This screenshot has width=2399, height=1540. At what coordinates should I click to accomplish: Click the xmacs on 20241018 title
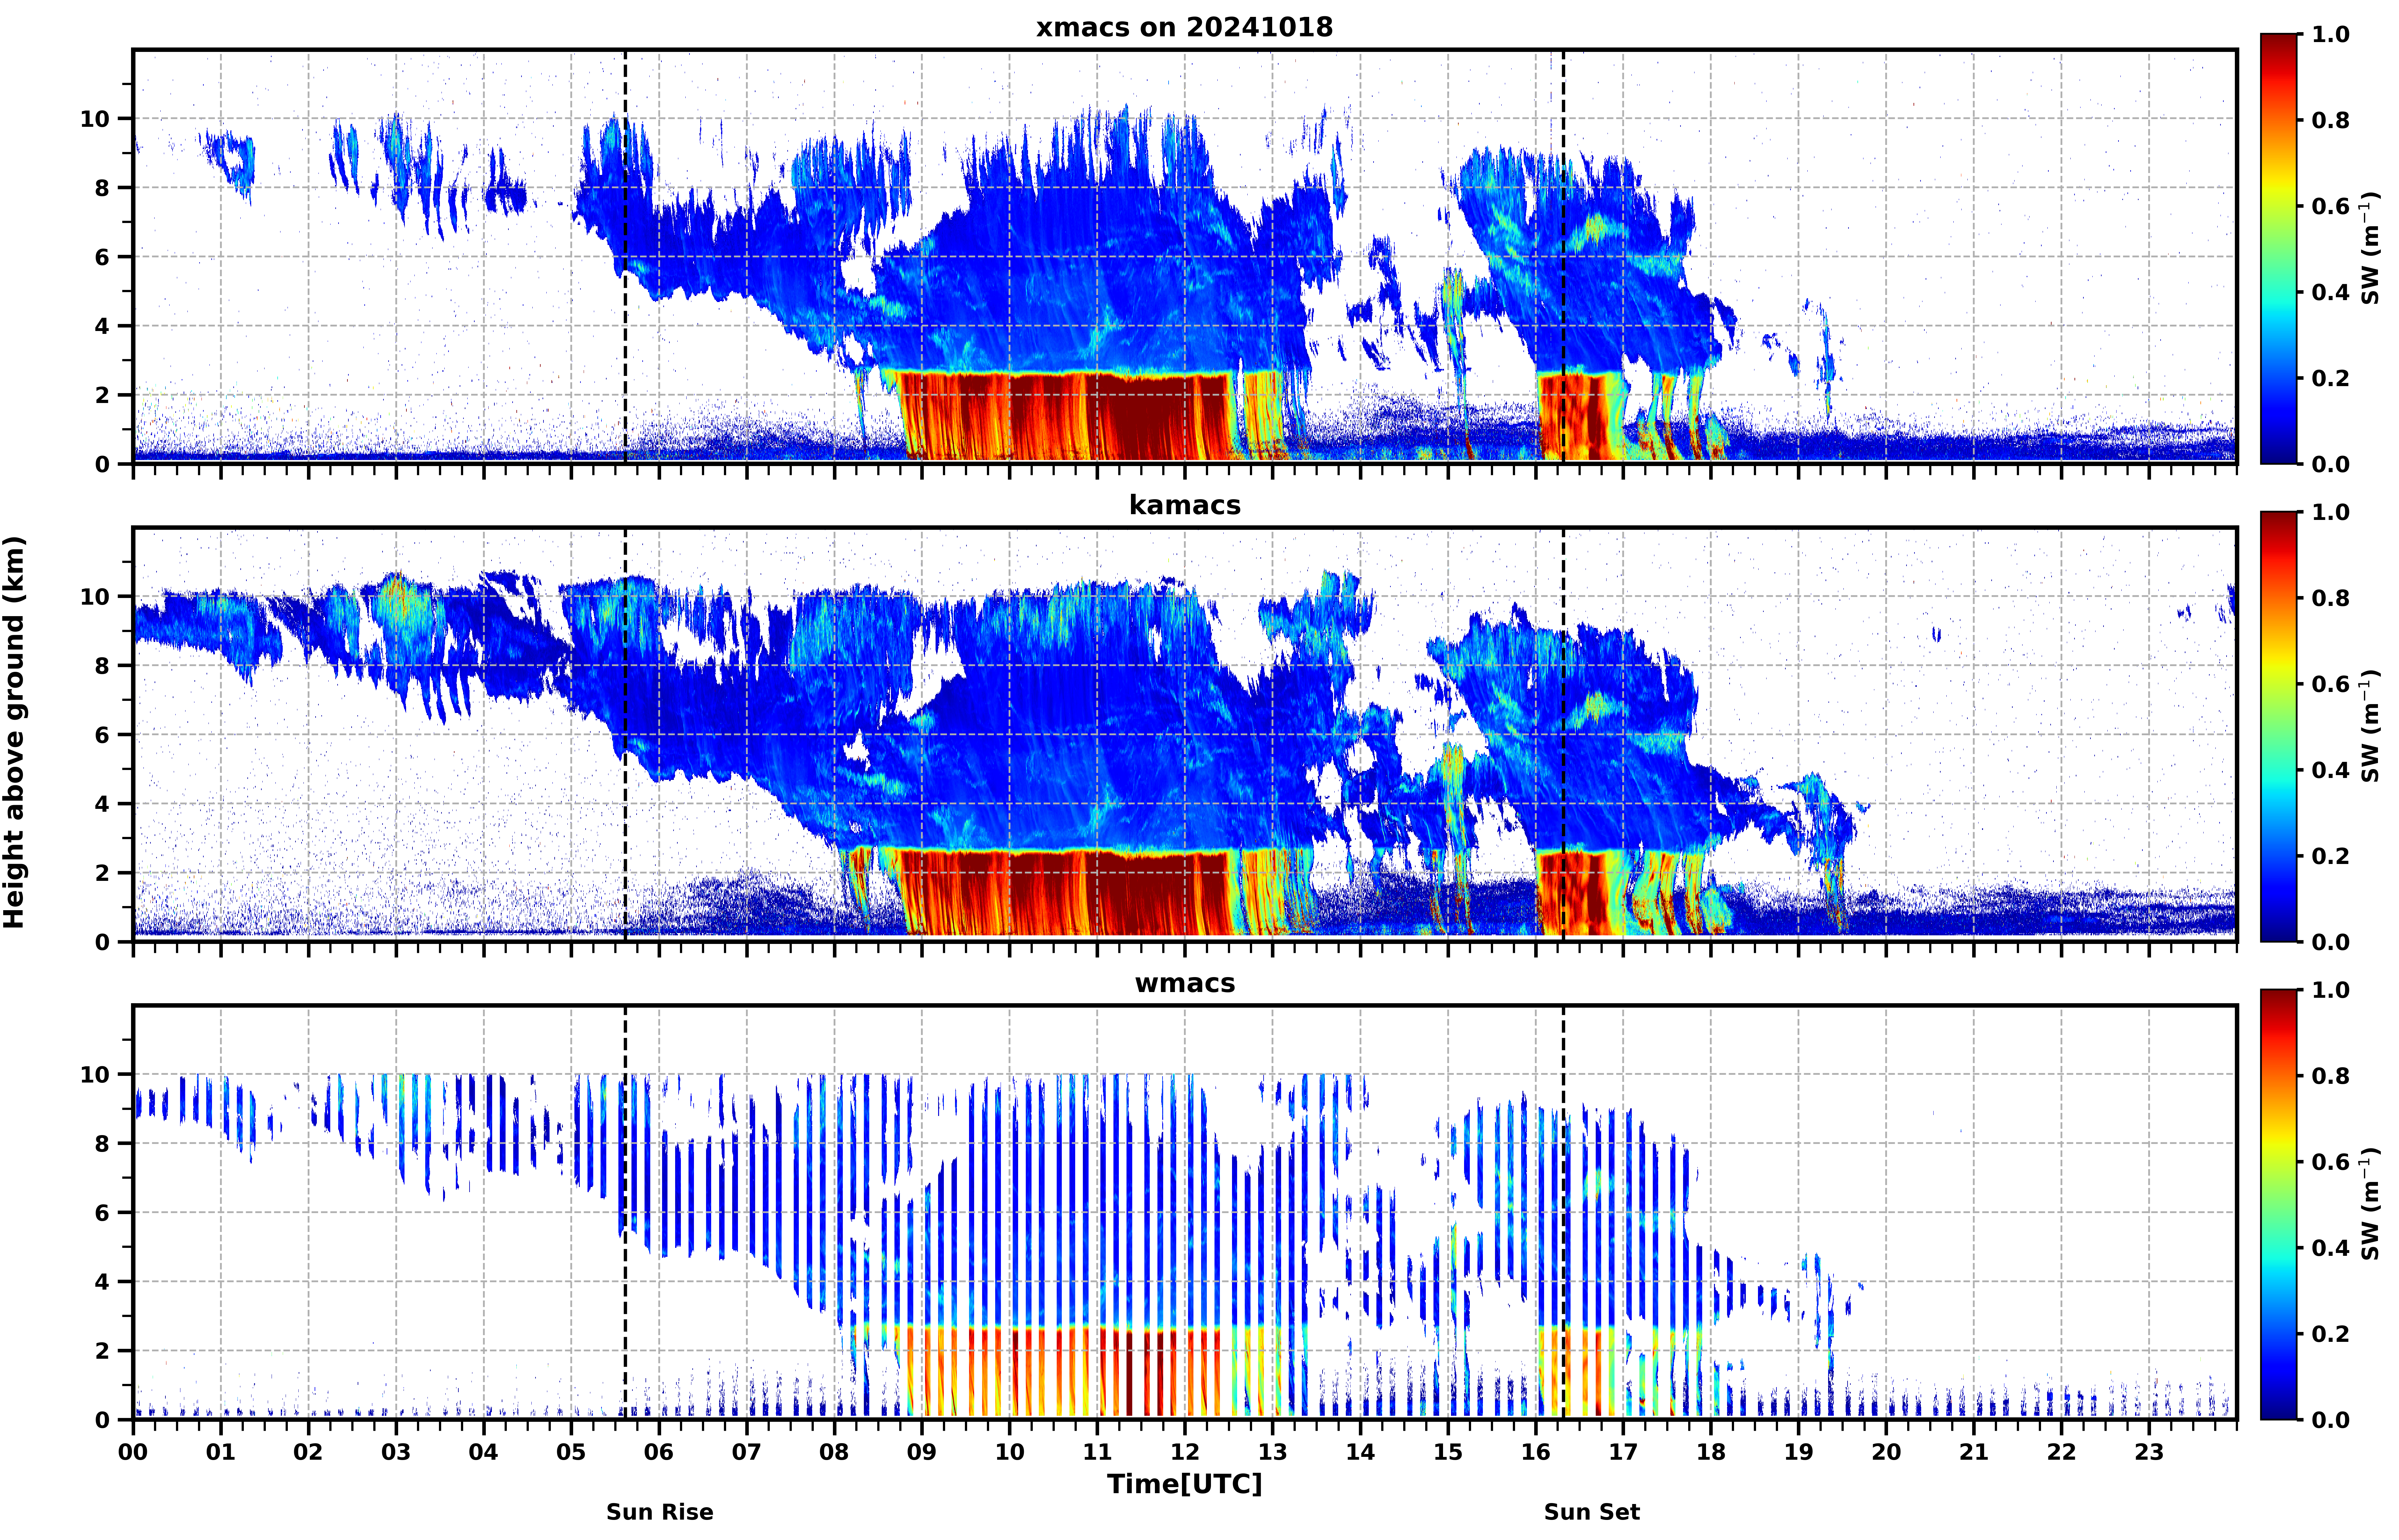[x=1185, y=27]
